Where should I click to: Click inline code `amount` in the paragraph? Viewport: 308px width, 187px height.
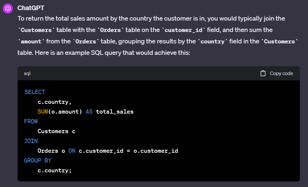pyautogui.click(x=31, y=42)
